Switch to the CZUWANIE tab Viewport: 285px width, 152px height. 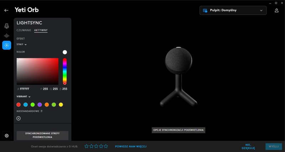pos(24,30)
